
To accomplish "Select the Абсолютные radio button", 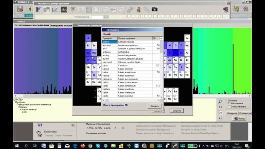I will point(229,103).
